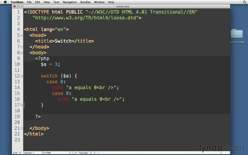The image size is (248, 155).
Task: Click the Spotlight search magnifier icon
Action: 244,2
